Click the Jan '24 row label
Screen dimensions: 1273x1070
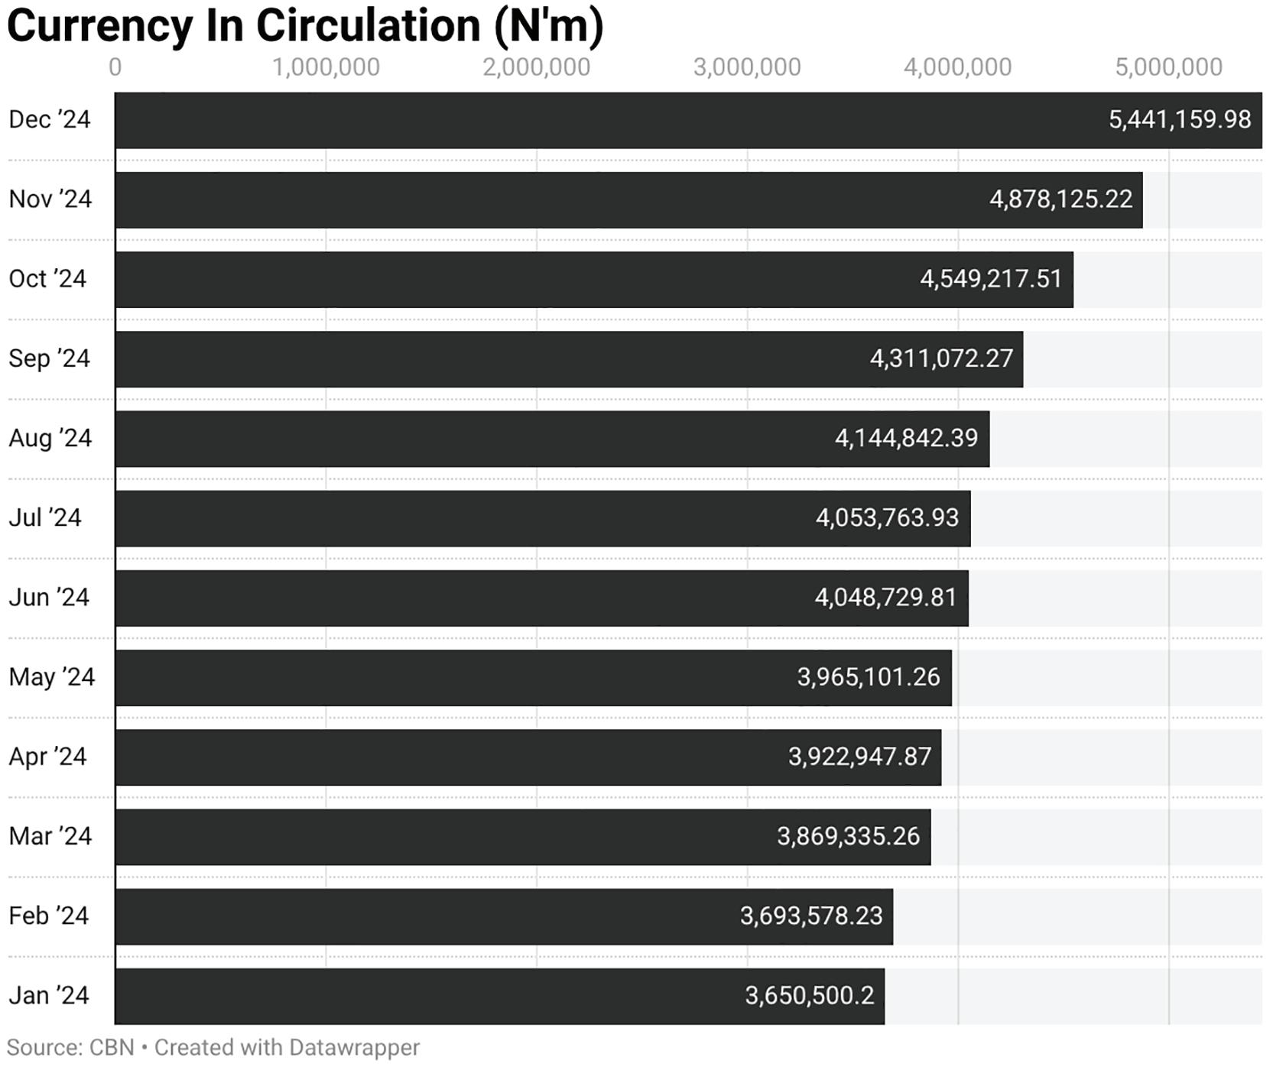tap(48, 995)
